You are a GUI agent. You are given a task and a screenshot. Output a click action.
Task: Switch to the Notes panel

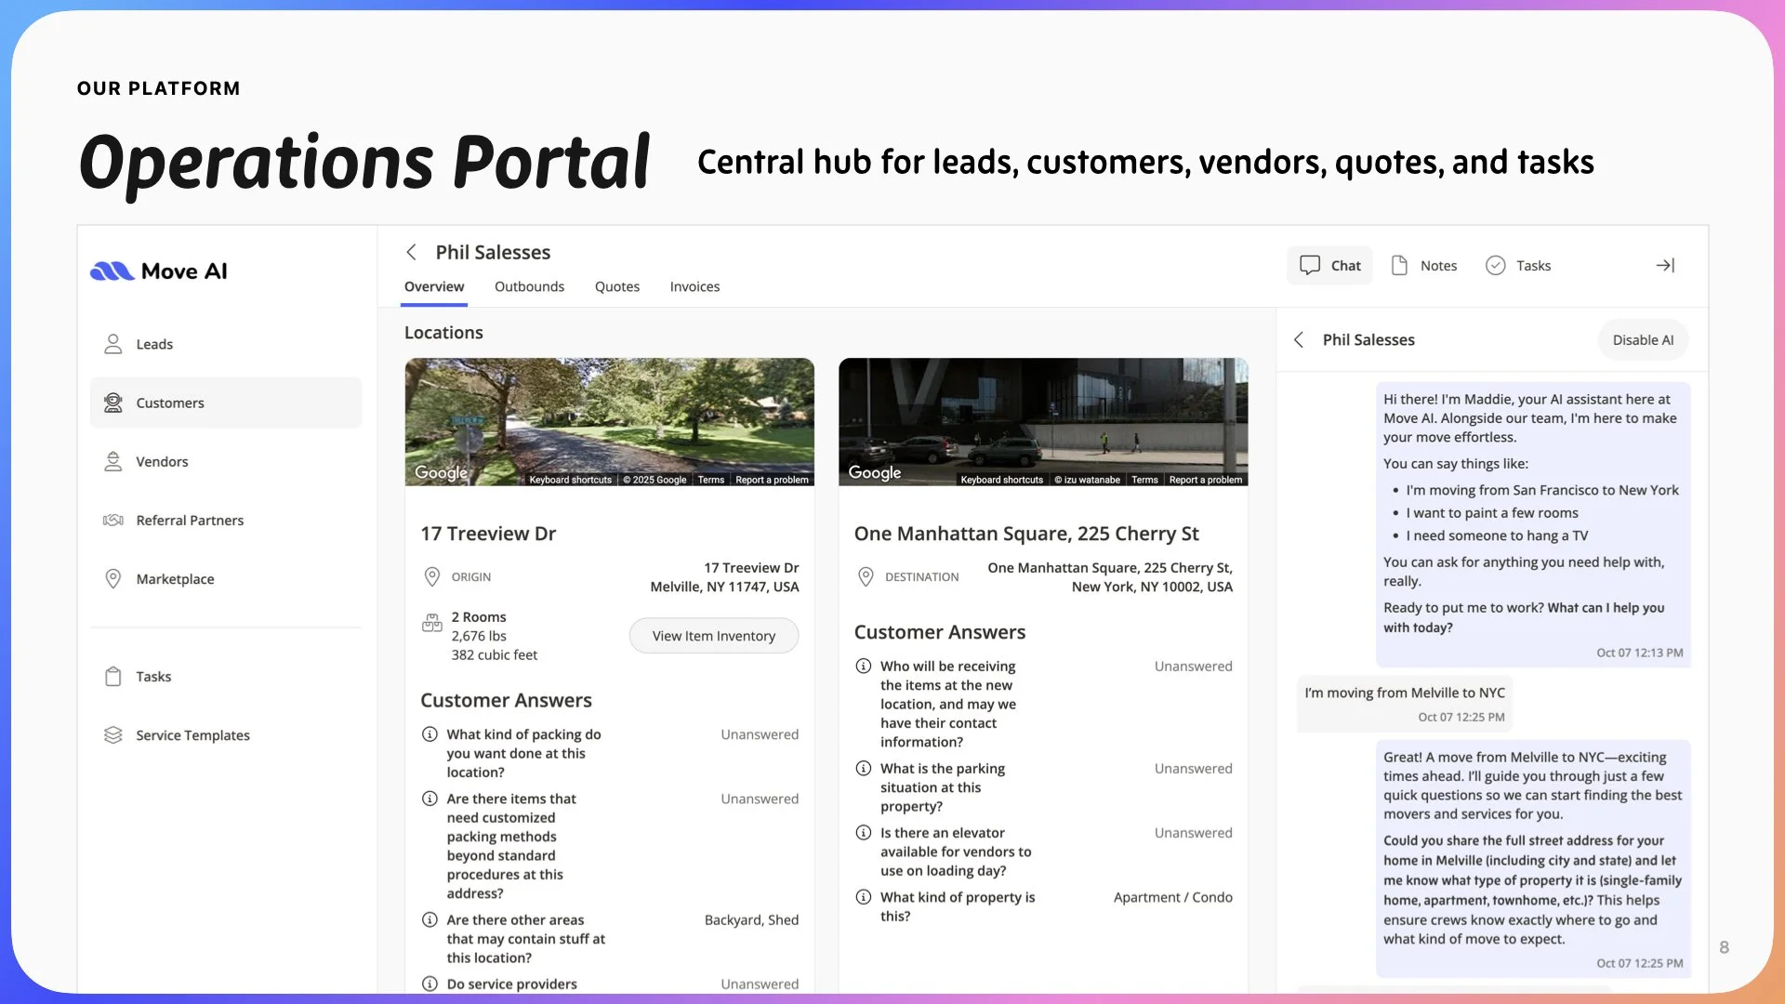[1424, 266]
